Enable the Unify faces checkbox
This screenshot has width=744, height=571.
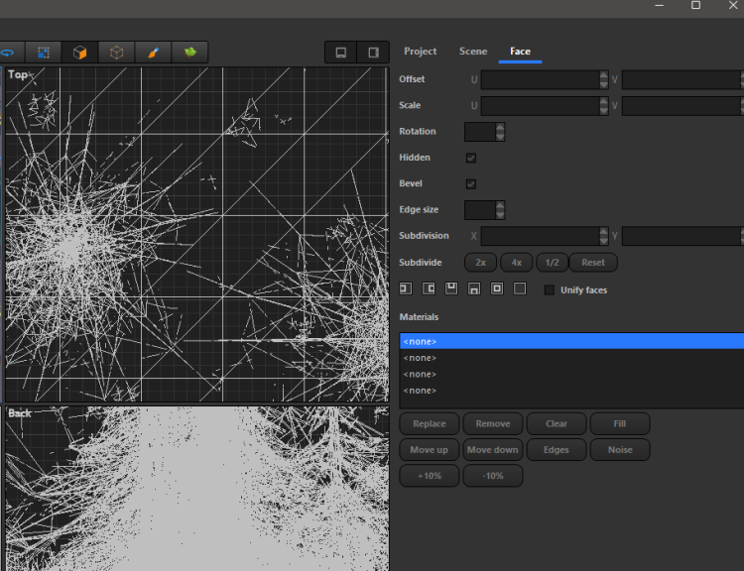pyautogui.click(x=550, y=290)
